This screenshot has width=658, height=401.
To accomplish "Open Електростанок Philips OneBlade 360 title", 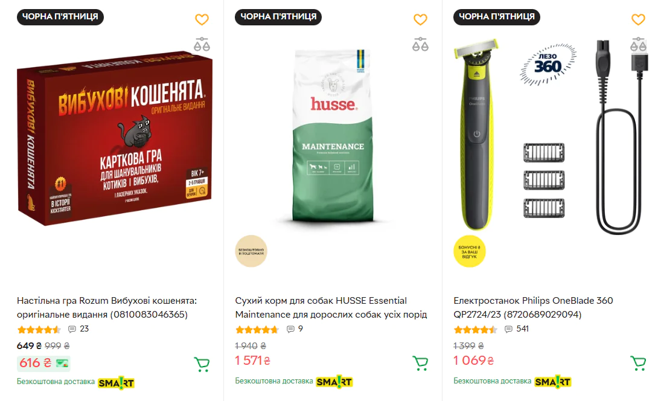I will click(533, 307).
